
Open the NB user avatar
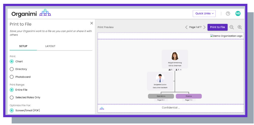click(x=238, y=13)
